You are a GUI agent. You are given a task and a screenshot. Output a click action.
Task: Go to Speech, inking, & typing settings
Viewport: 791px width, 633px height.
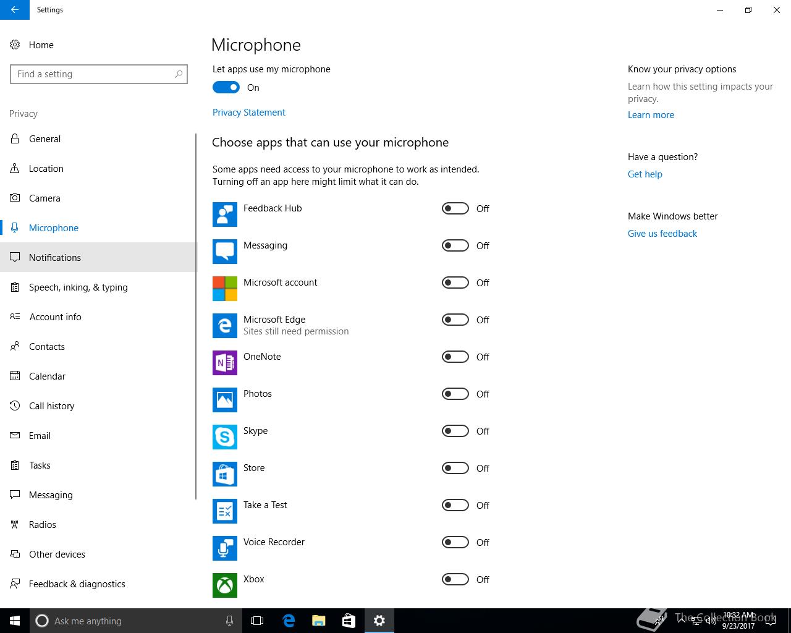78,287
